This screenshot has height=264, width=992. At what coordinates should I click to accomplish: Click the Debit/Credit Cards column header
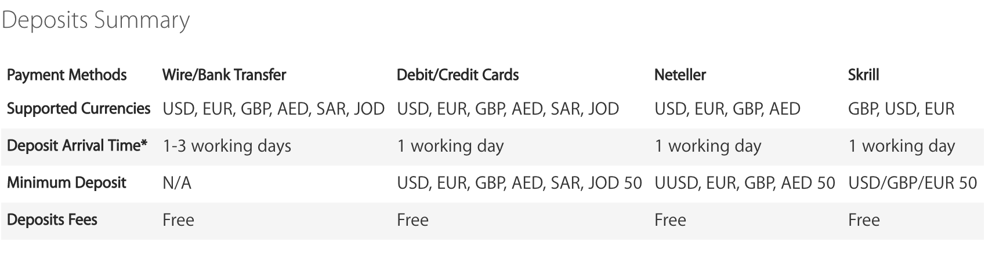tap(458, 75)
